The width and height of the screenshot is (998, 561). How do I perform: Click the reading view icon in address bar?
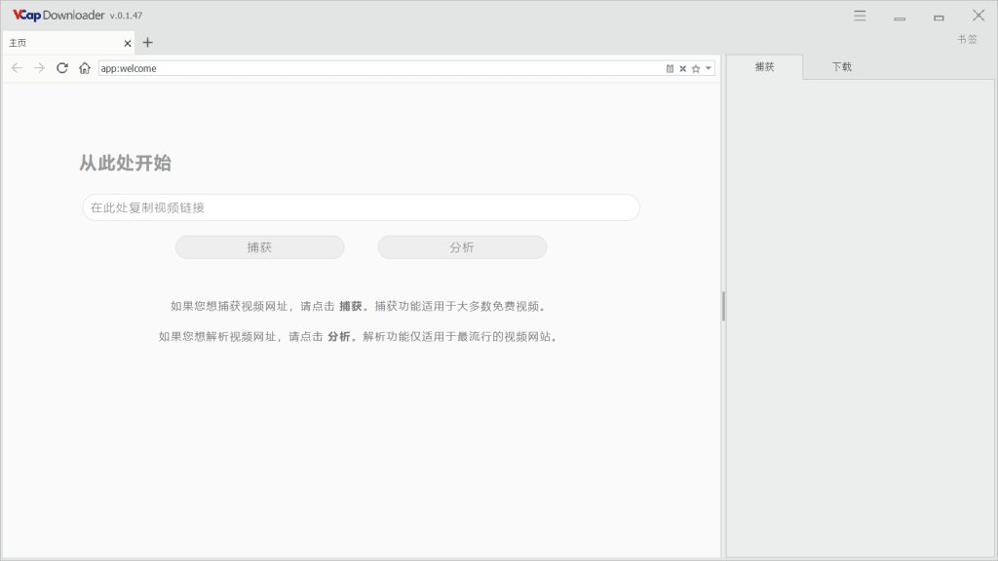[668, 68]
